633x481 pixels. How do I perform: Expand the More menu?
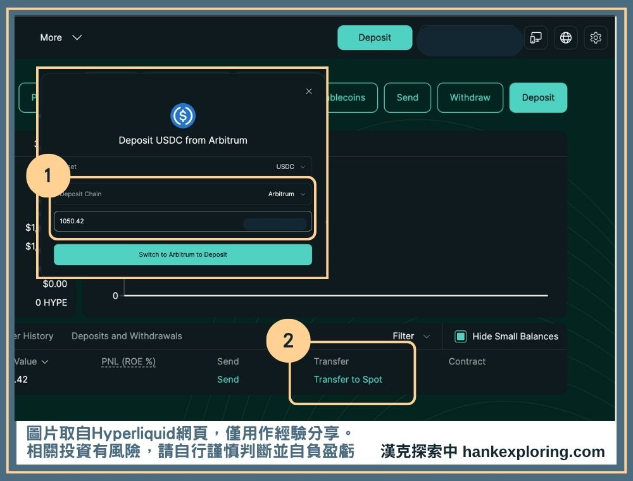click(x=61, y=37)
